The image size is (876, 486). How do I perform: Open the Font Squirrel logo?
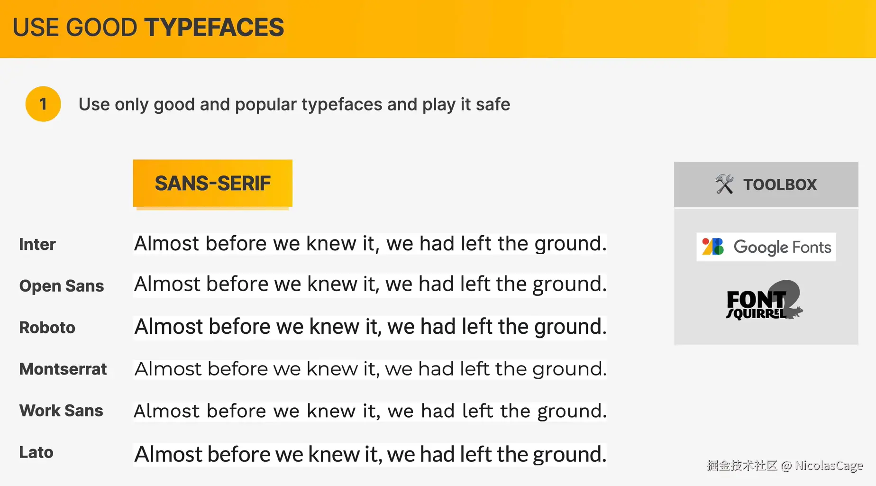click(x=764, y=301)
